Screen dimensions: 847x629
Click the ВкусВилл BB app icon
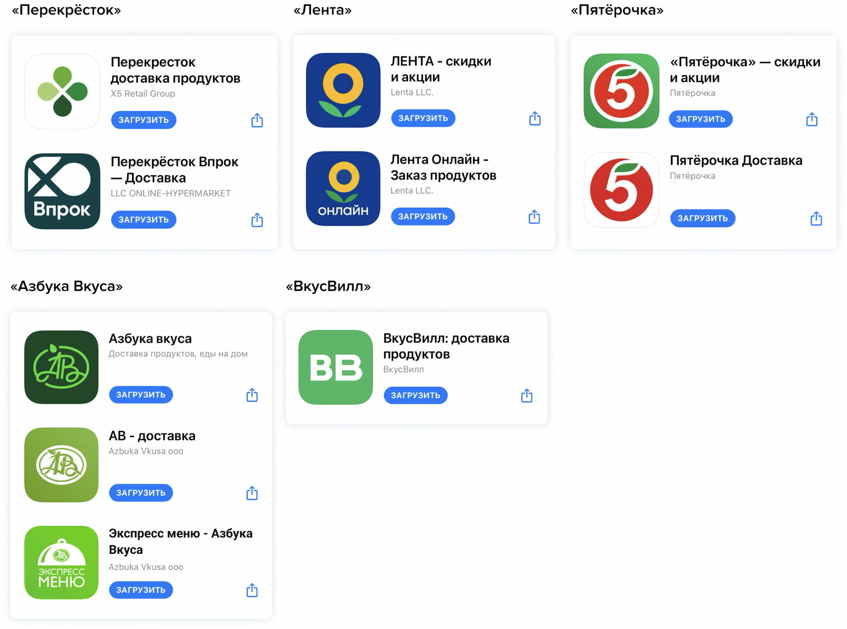click(336, 367)
